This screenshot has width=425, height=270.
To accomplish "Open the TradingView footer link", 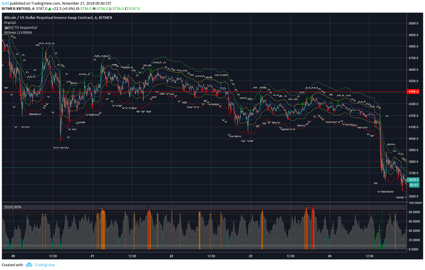I will (x=45, y=265).
